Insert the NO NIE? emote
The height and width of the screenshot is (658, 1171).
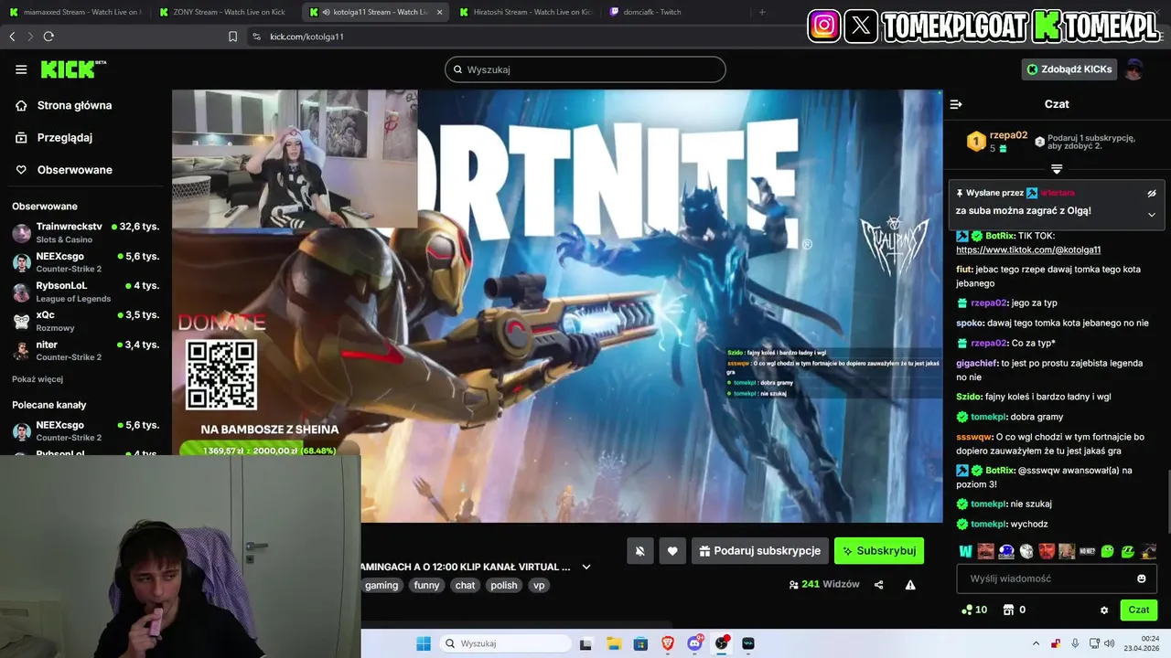tap(1087, 551)
